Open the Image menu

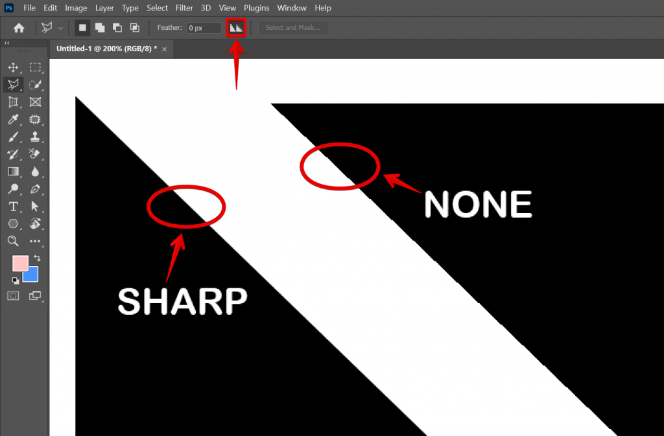pyautogui.click(x=76, y=8)
